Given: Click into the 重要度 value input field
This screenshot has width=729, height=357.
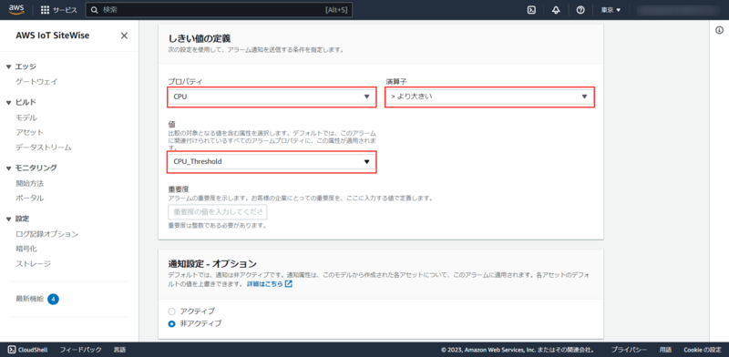Looking at the screenshot, I should [218, 212].
